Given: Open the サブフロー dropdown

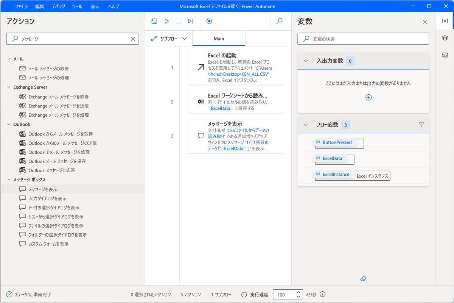Looking at the screenshot, I should (169, 39).
